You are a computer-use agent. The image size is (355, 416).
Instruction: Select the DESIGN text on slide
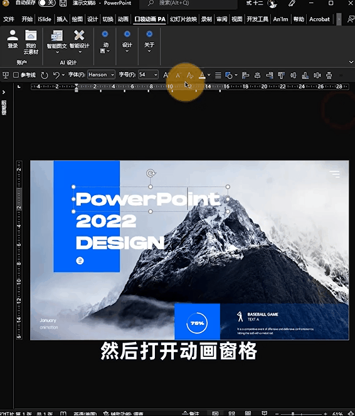[x=120, y=242]
